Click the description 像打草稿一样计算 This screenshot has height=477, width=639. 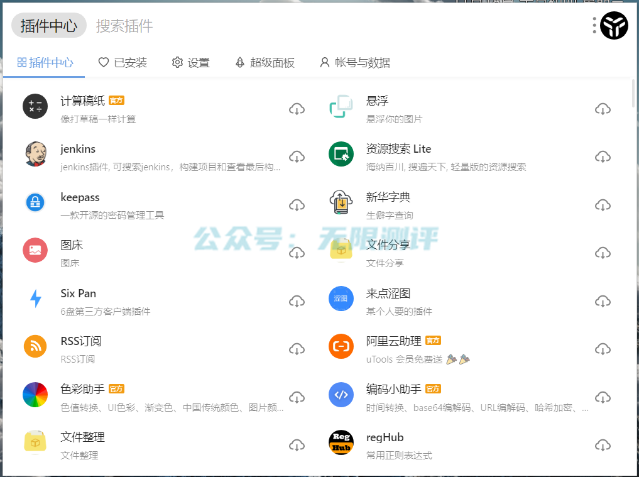click(98, 119)
